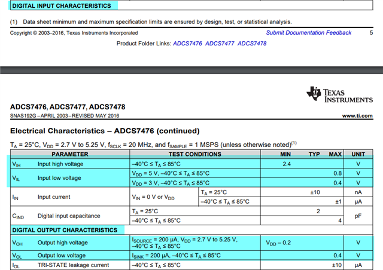Click the page number 5
The image size is (383, 270).
[x=371, y=33]
